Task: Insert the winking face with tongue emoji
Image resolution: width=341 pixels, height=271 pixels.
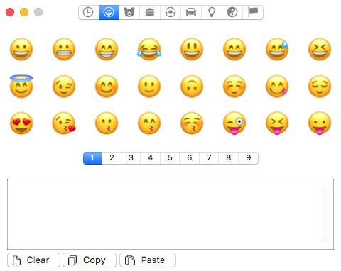Action: point(234,123)
